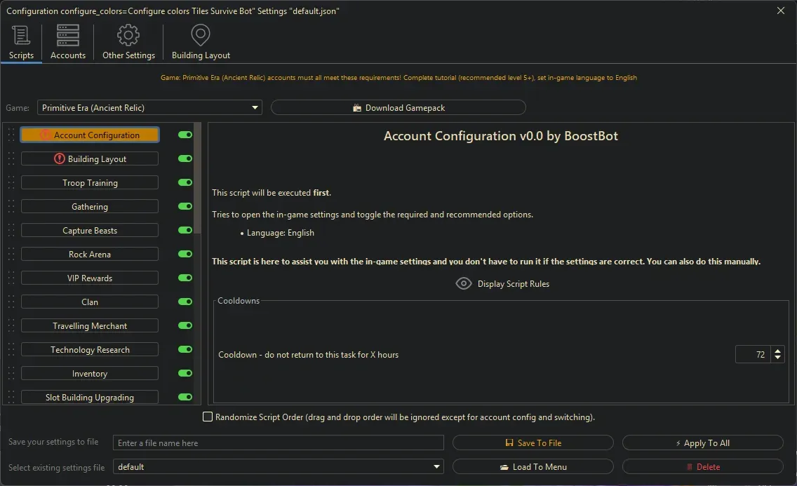This screenshot has height=486, width=797.
Task: Click the Display Script Rules eye icon
Action: click(x=463, y=283)
